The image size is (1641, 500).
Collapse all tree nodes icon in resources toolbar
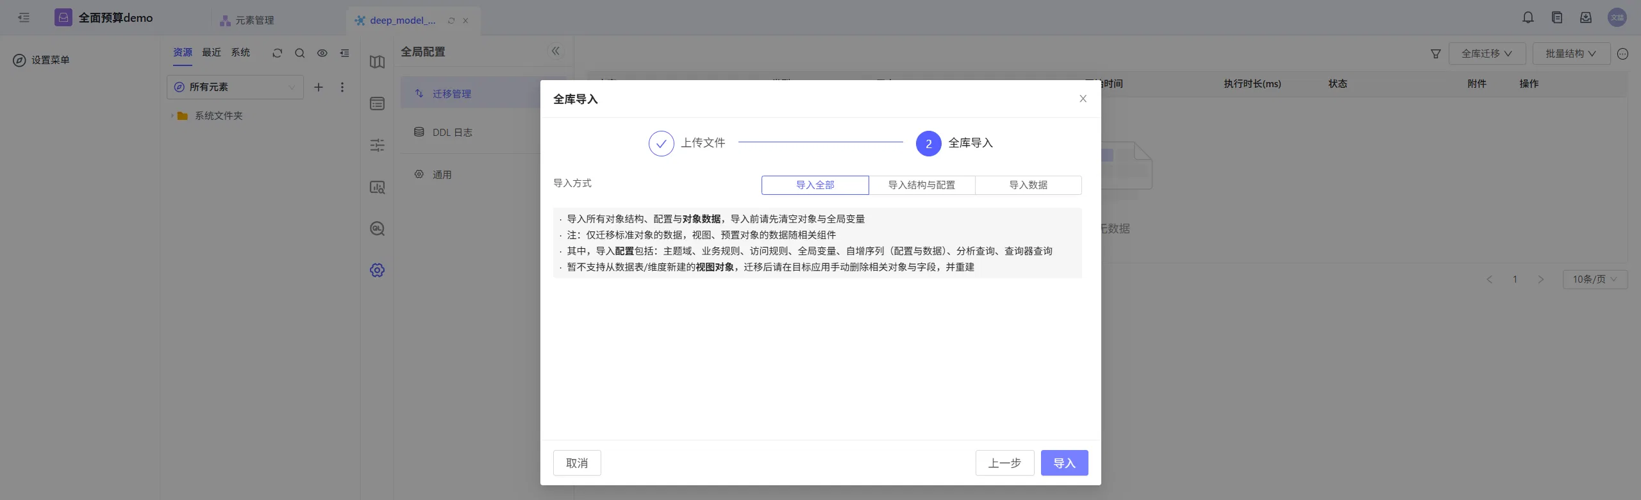(345, 53)
